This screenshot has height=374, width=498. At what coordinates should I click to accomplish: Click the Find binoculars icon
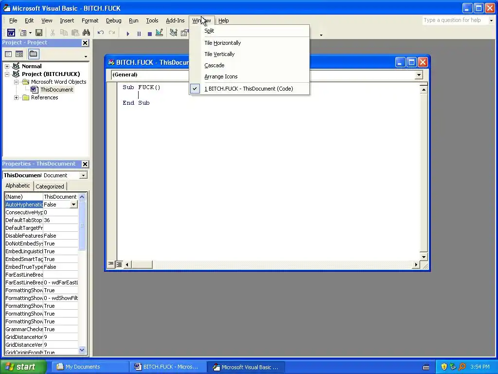tap(86, 33)
